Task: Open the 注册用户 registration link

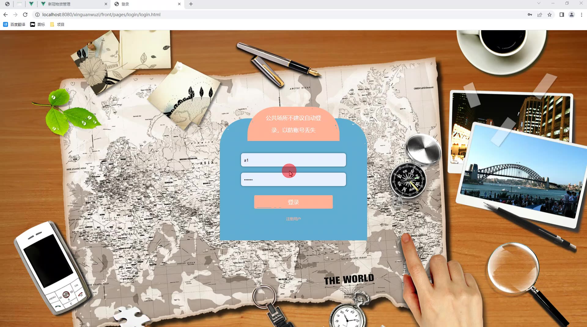Action: pos(293,219)
